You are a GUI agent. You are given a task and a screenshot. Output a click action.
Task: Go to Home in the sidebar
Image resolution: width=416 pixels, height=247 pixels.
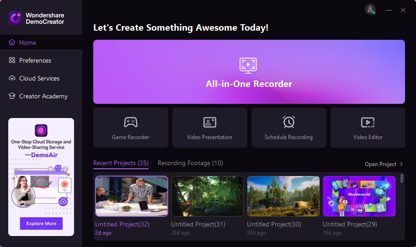pyautogui.click(x=41, y=43)
